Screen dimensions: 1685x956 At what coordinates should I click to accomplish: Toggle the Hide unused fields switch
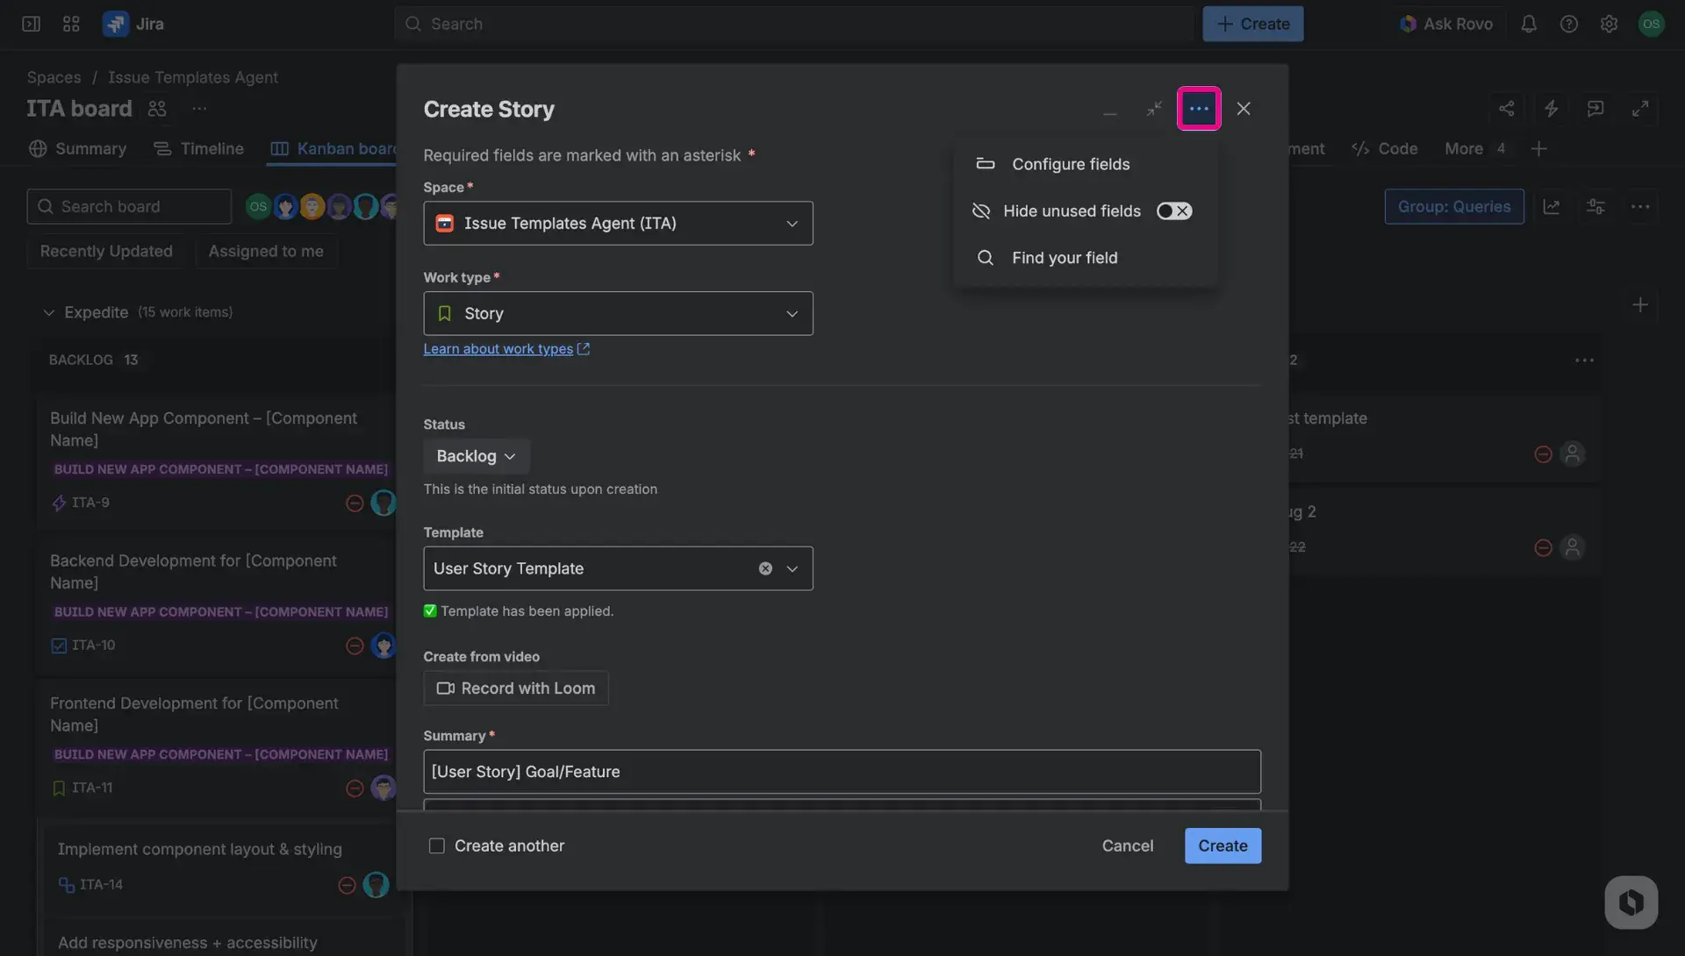1174,210
